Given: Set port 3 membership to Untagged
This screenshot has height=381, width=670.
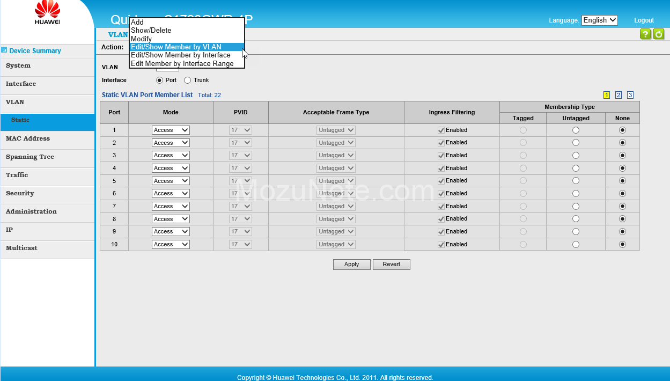Looking at the screenshot, I should coord(576,155).
